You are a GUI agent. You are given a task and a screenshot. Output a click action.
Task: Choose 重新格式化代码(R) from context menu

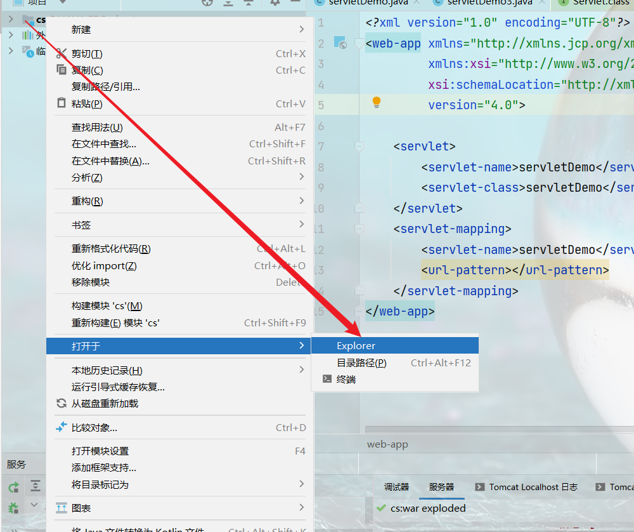coord(180,249)
